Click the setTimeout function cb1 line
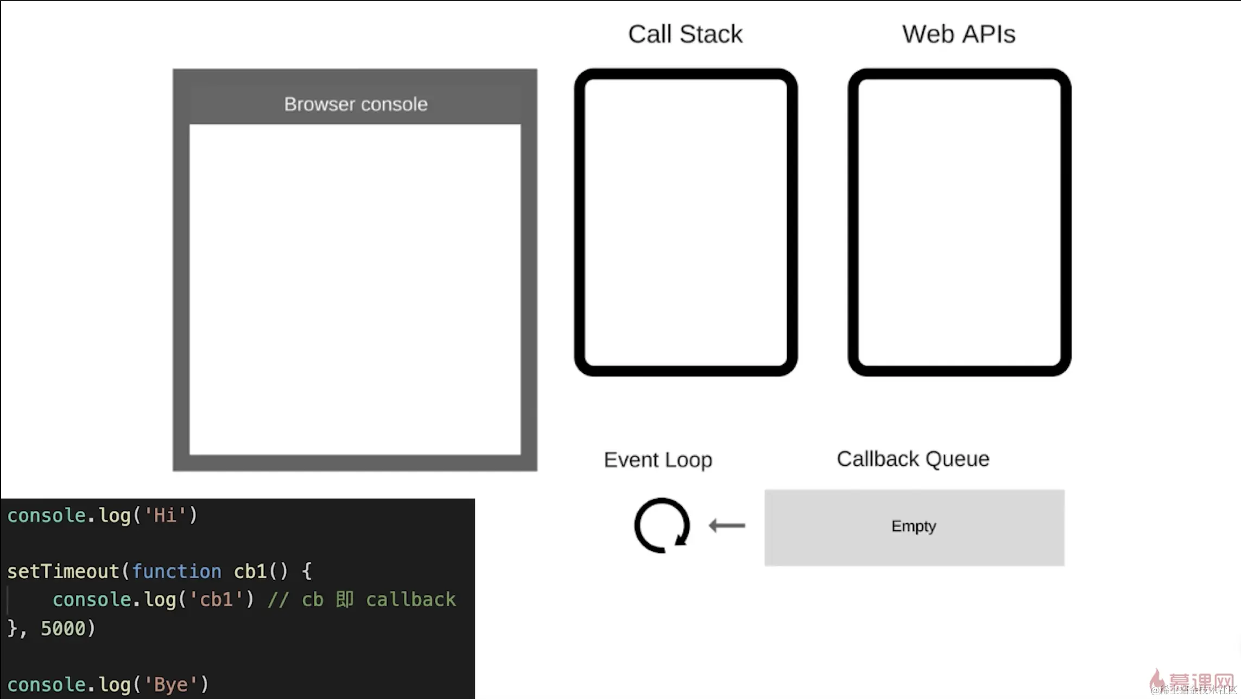 tap(159, 571)
